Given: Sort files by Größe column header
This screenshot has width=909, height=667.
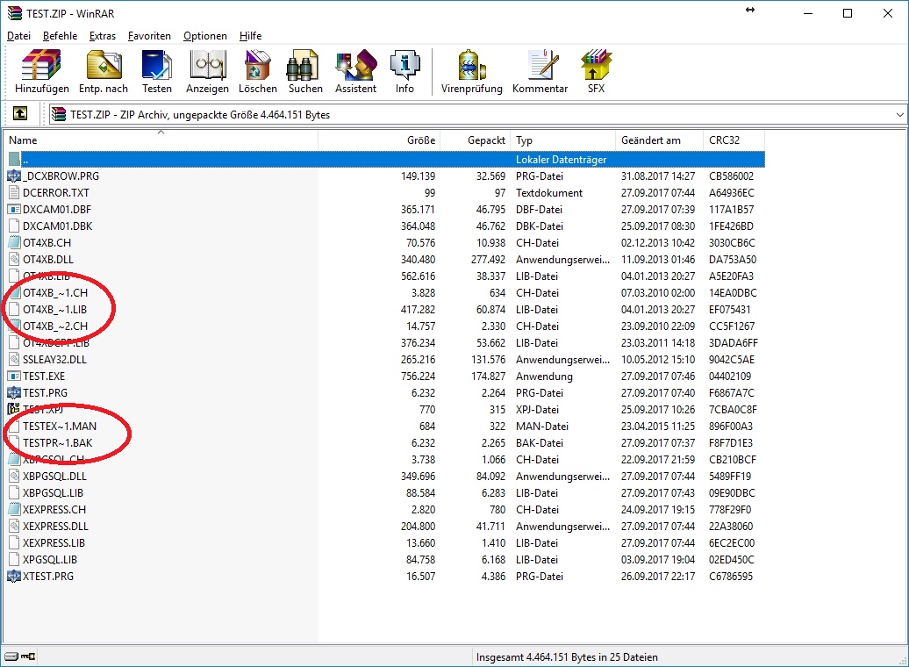Looking at the screenshot, I should pyautogui.click(x=379, y=140).
